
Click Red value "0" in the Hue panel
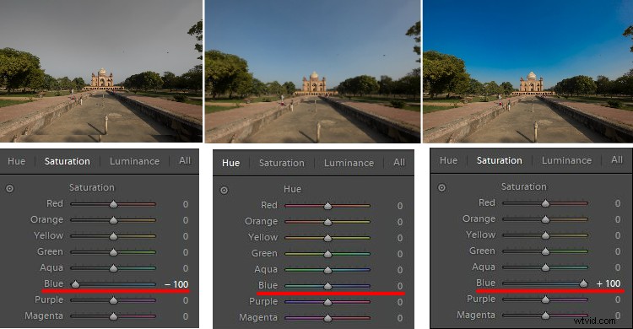point(400,206)
